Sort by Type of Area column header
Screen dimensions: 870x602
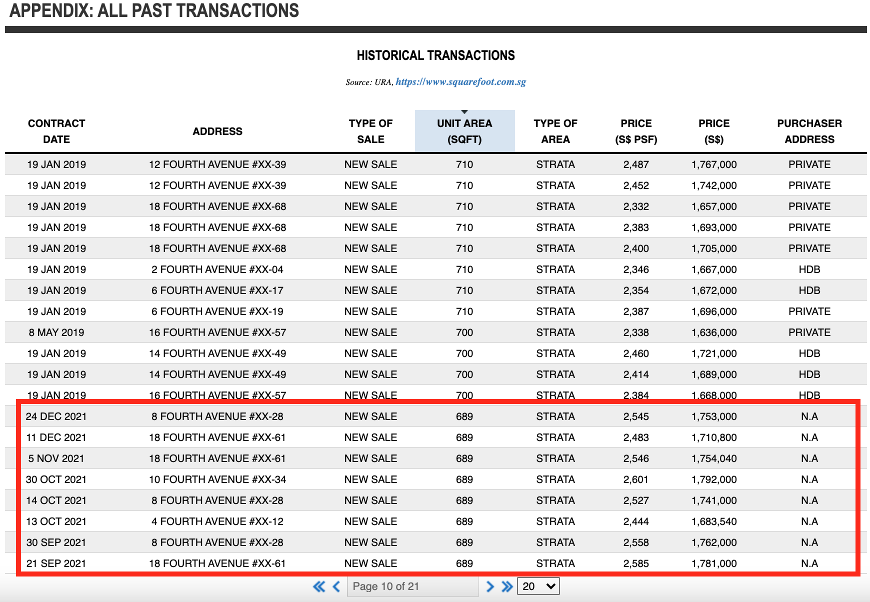click(x=555, y=131)
